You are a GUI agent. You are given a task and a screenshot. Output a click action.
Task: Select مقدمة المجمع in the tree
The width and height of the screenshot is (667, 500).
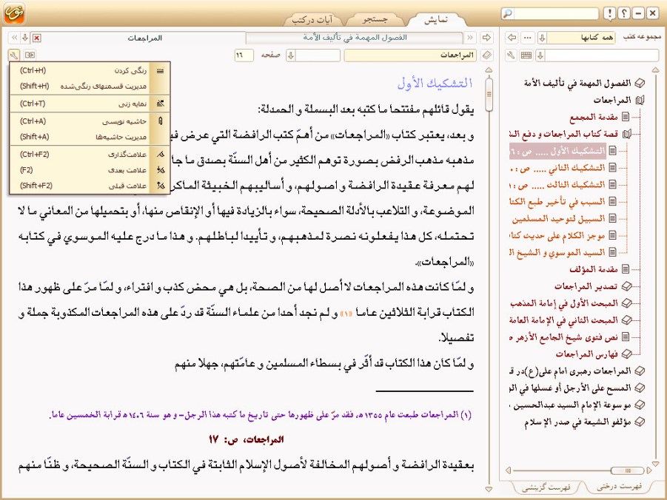point(594,117)
